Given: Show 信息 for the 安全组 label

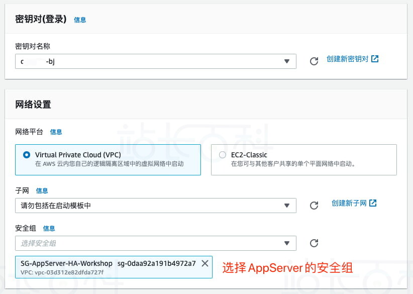Looking at the screenshot, I should click(49, 228).
